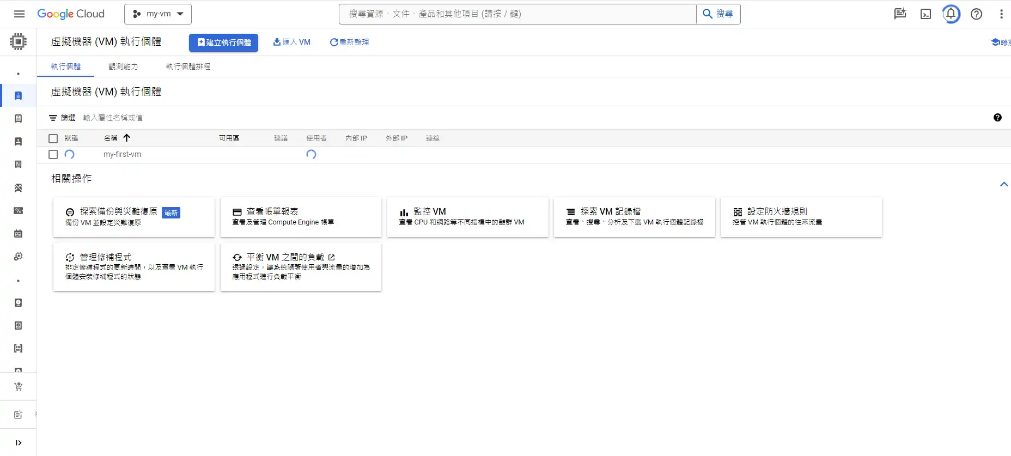Open Marketplace cart icon in sidebar

pos(18,387)
